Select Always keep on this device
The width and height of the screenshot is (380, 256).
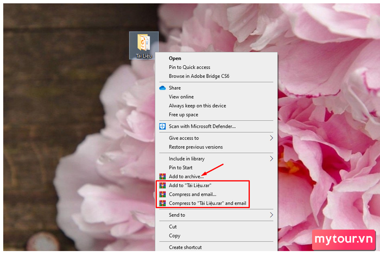(x=216, y=106)
